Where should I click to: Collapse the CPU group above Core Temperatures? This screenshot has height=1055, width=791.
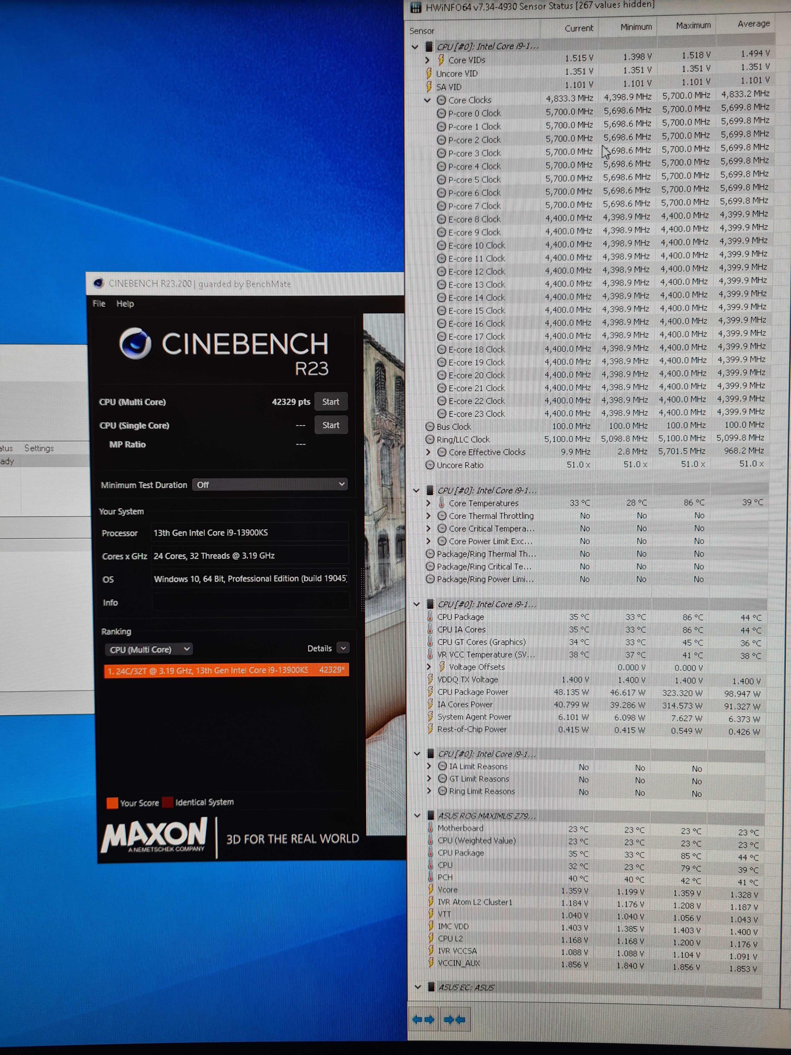(x=416, y=490)
